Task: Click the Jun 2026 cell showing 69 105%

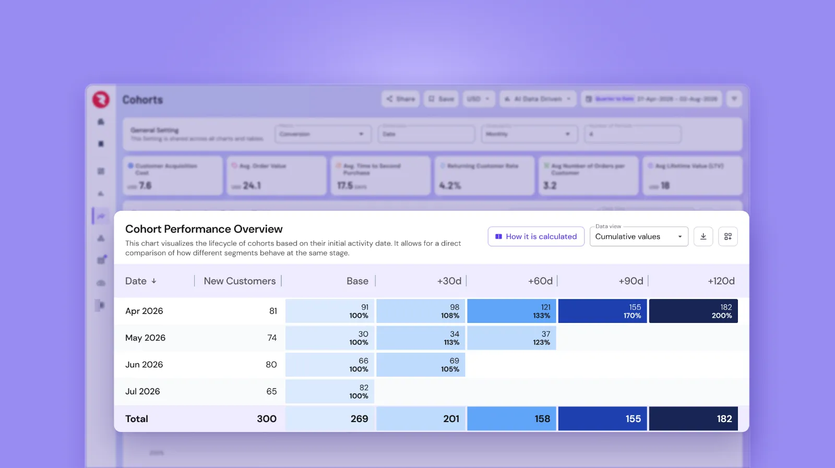Action: coord(421,365)
